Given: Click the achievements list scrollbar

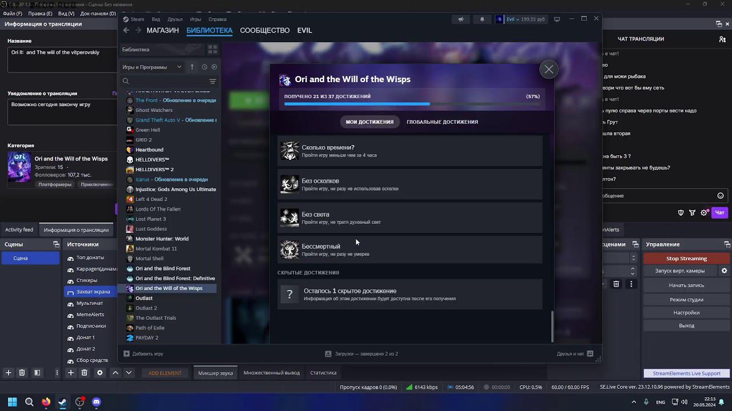Looking at the screenshot, I should click(552, 326).
